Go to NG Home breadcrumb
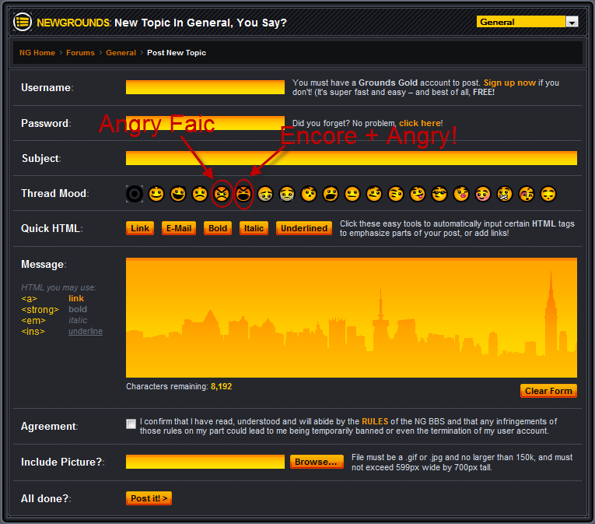Viewport: 595px width, 524px height. click(x=37, y=53)
